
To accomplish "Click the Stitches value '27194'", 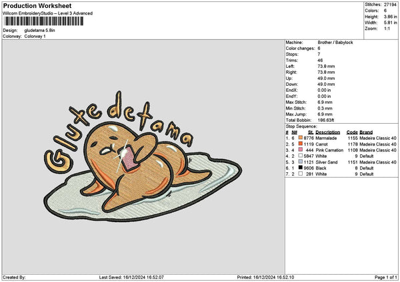I will 390,5.
